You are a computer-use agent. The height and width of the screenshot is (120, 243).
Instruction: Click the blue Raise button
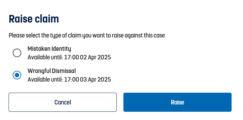tap(177, 102)
